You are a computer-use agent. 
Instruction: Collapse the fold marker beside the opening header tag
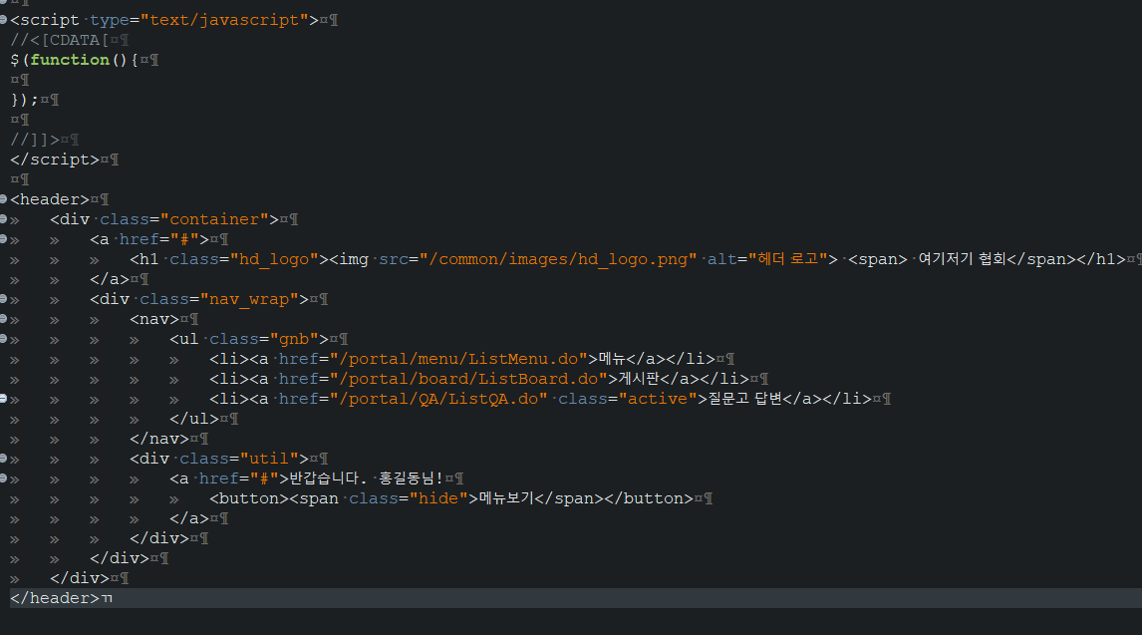pos(3,198)
